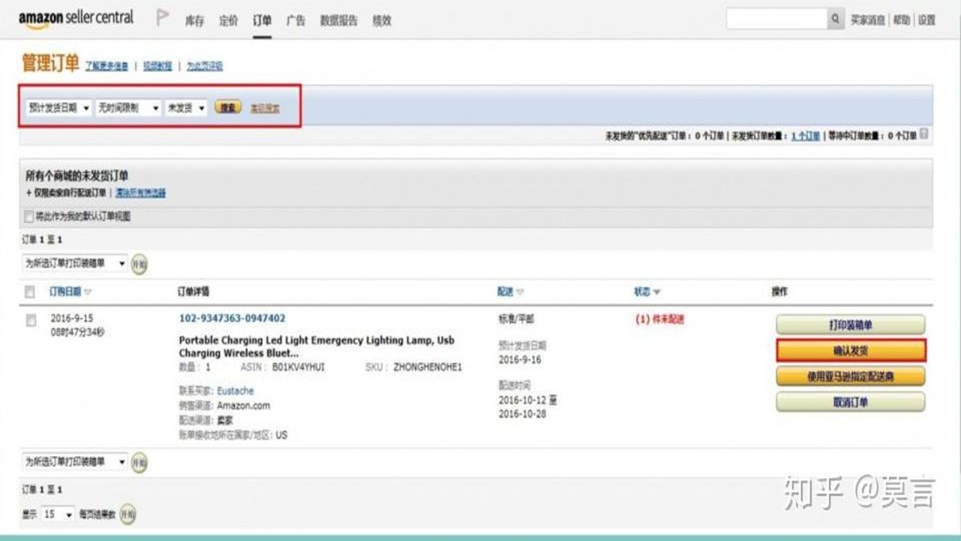Click the 确认发货 button
Viewport: 961px width, 541px height.
[x=851, y=351]
